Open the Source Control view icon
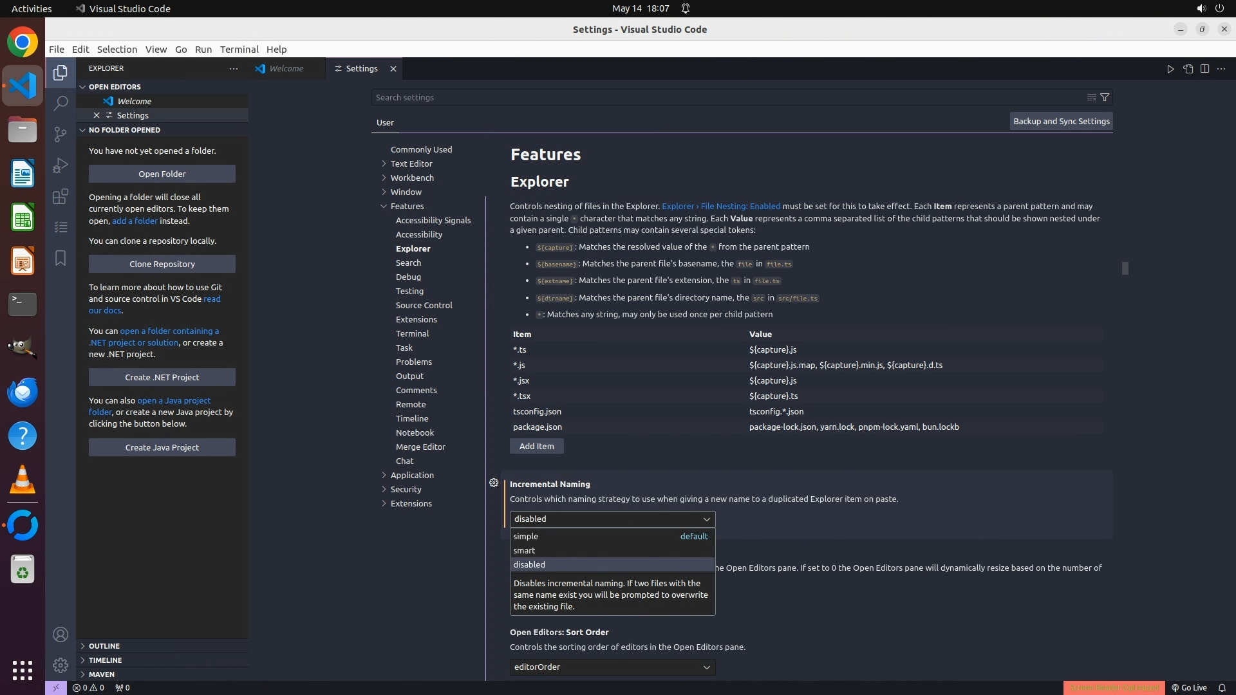This screenshot has height=695, width=1236. 61,134
